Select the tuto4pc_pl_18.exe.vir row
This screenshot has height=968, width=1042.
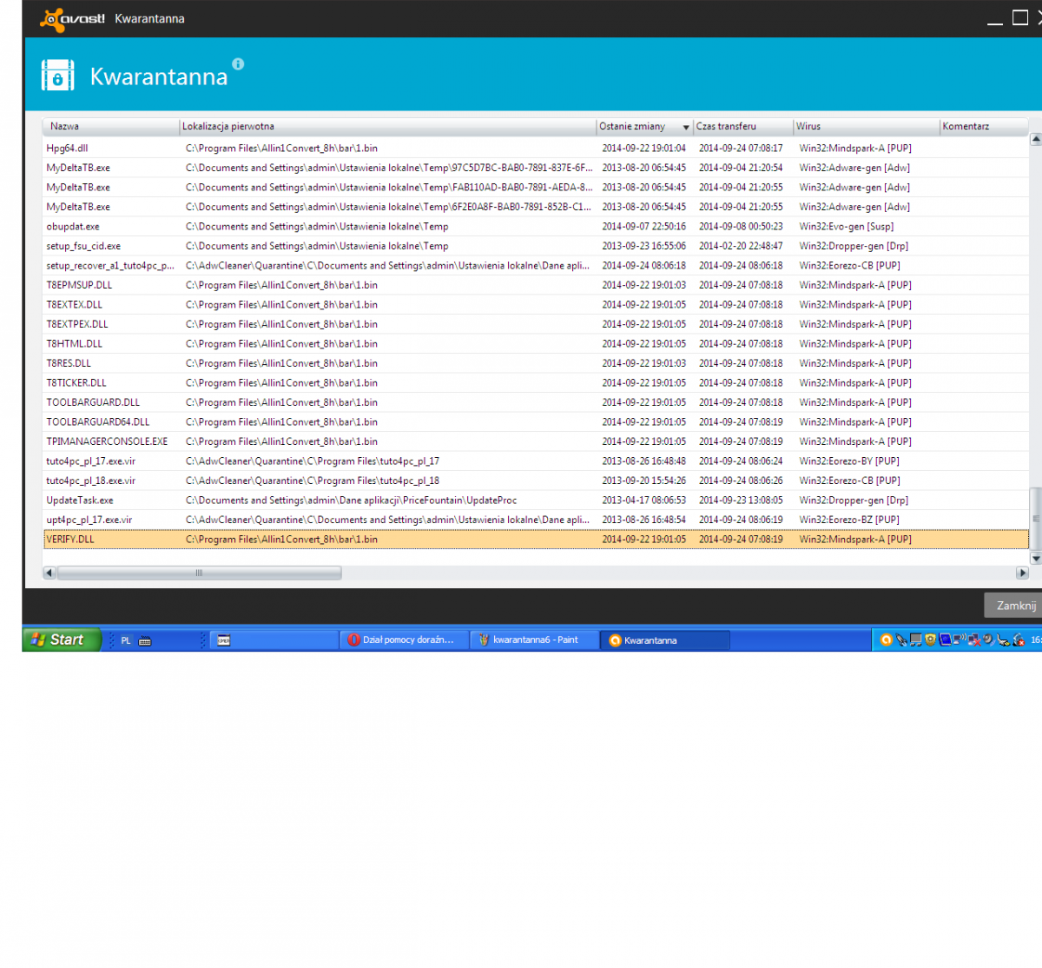coord(536,481)
